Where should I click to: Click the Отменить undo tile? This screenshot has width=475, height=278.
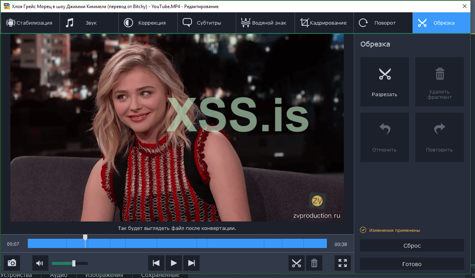[385, 137]
